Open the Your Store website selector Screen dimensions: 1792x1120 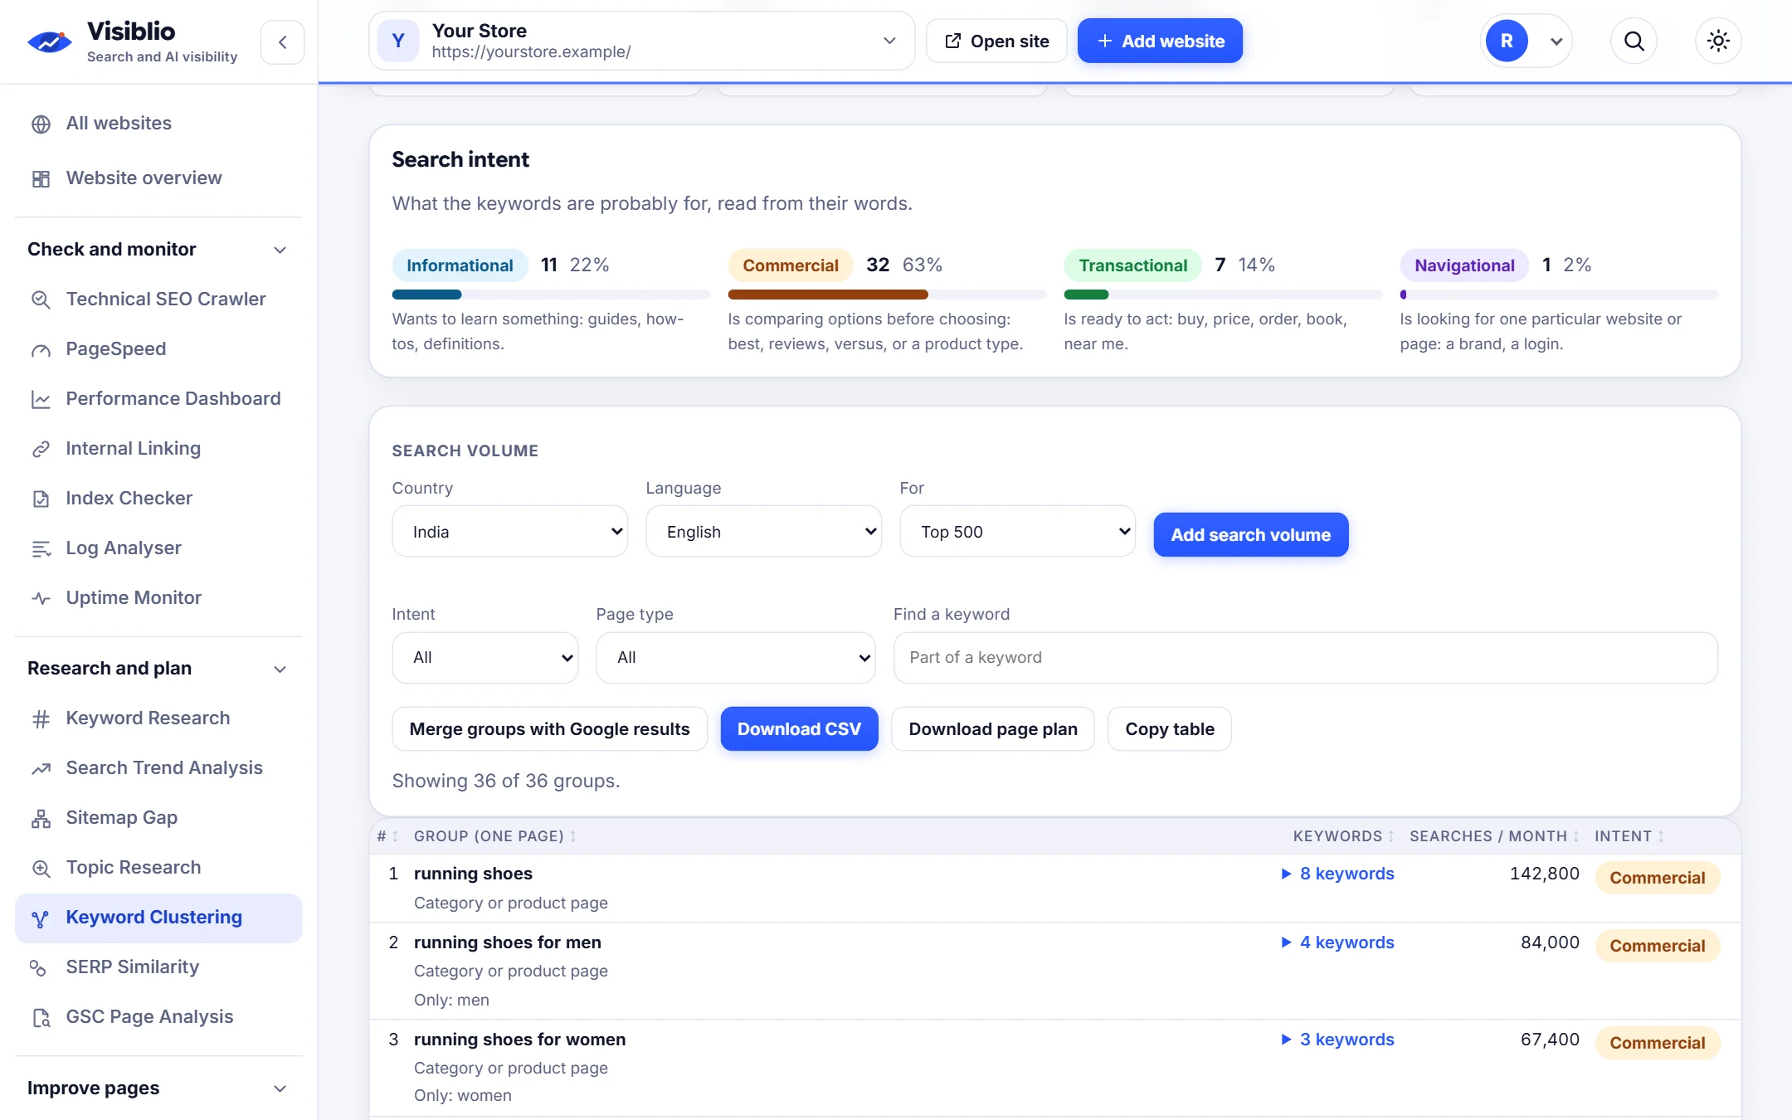point(641,41)
